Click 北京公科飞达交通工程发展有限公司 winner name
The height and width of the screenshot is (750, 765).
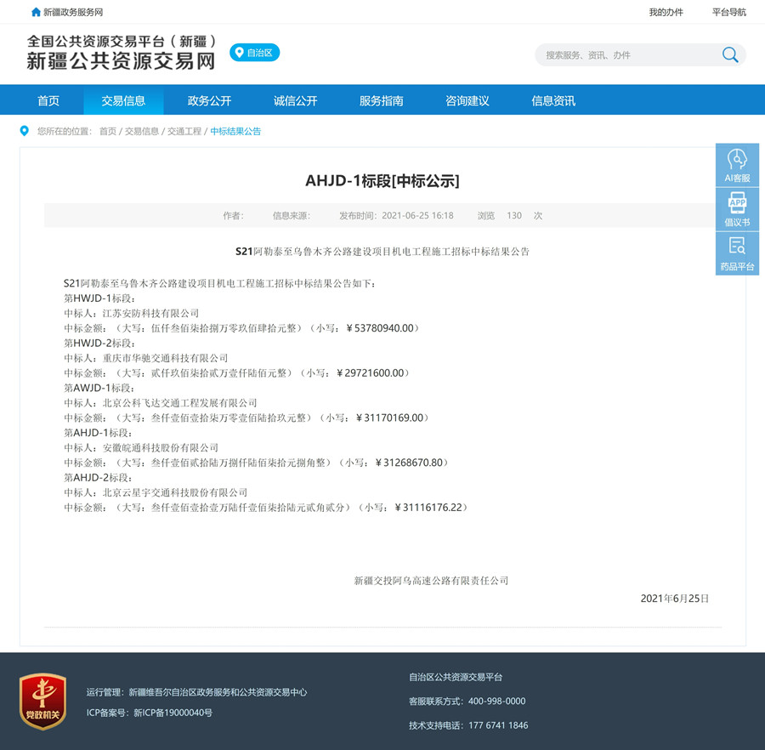[x=179, y=403]
